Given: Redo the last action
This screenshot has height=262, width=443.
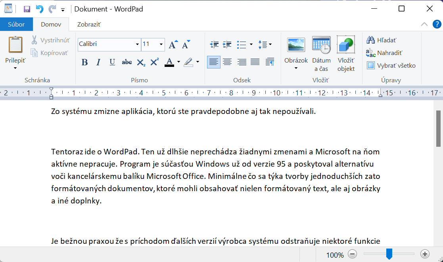Looking at the screenshot, I should tap(52, 9).
